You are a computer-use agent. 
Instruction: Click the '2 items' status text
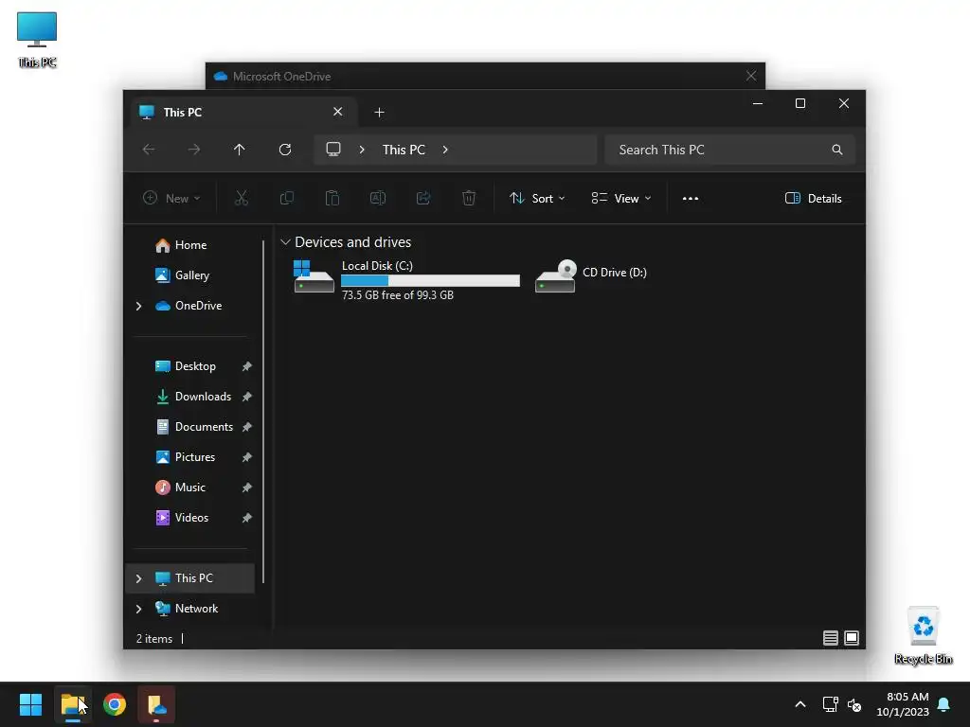point(154,639)
